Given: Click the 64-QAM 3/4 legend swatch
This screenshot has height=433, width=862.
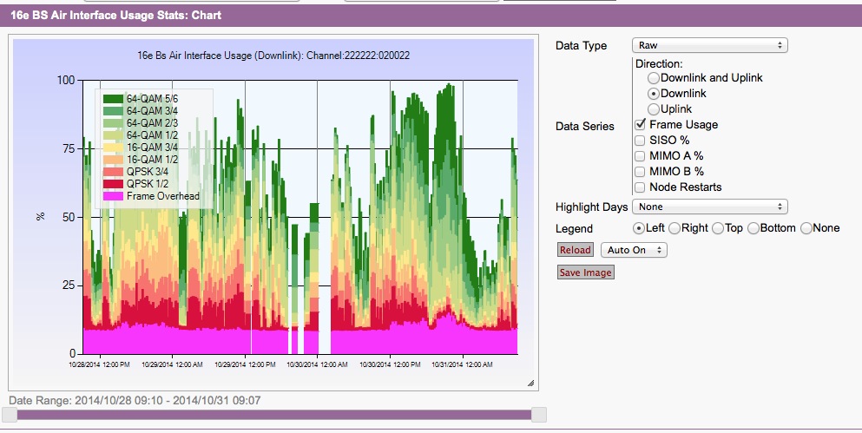Looking at the screenshot, I should 113,111.
